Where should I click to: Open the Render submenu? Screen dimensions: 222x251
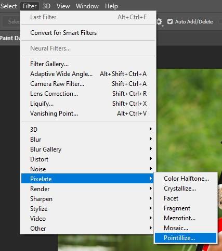click(x=87, y=189)
